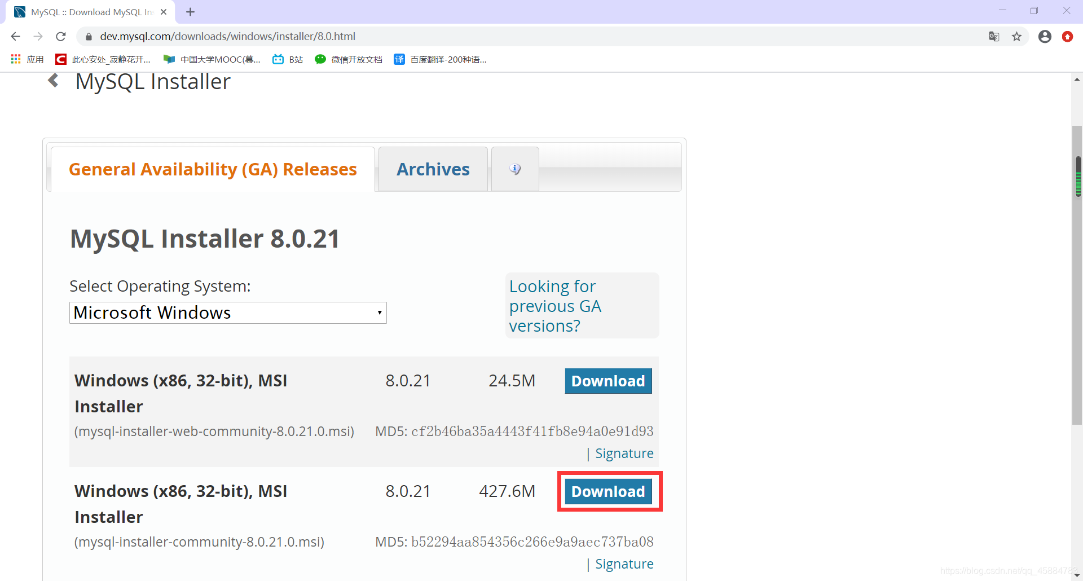
Task: Open the Google Translate page icon
Action: [x=994, y=37]
